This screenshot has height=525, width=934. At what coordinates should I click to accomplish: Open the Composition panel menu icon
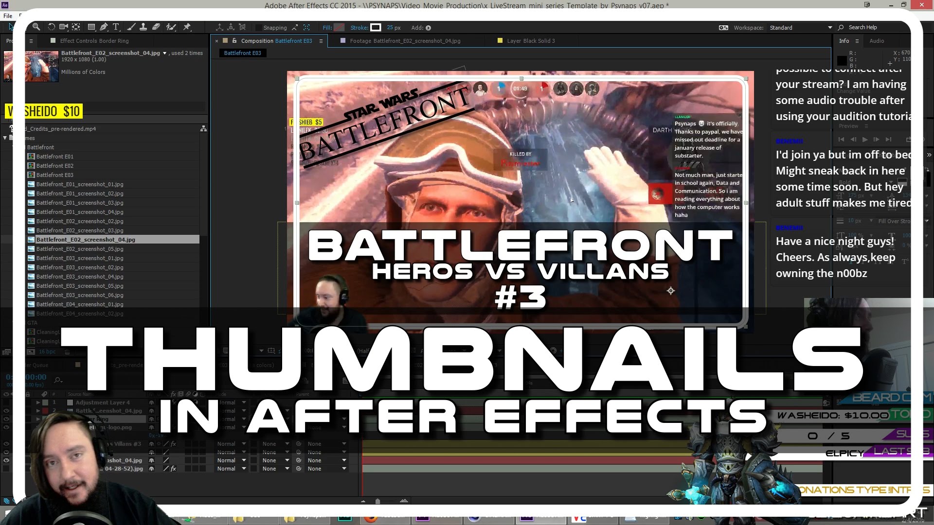[x=321, y=41]
